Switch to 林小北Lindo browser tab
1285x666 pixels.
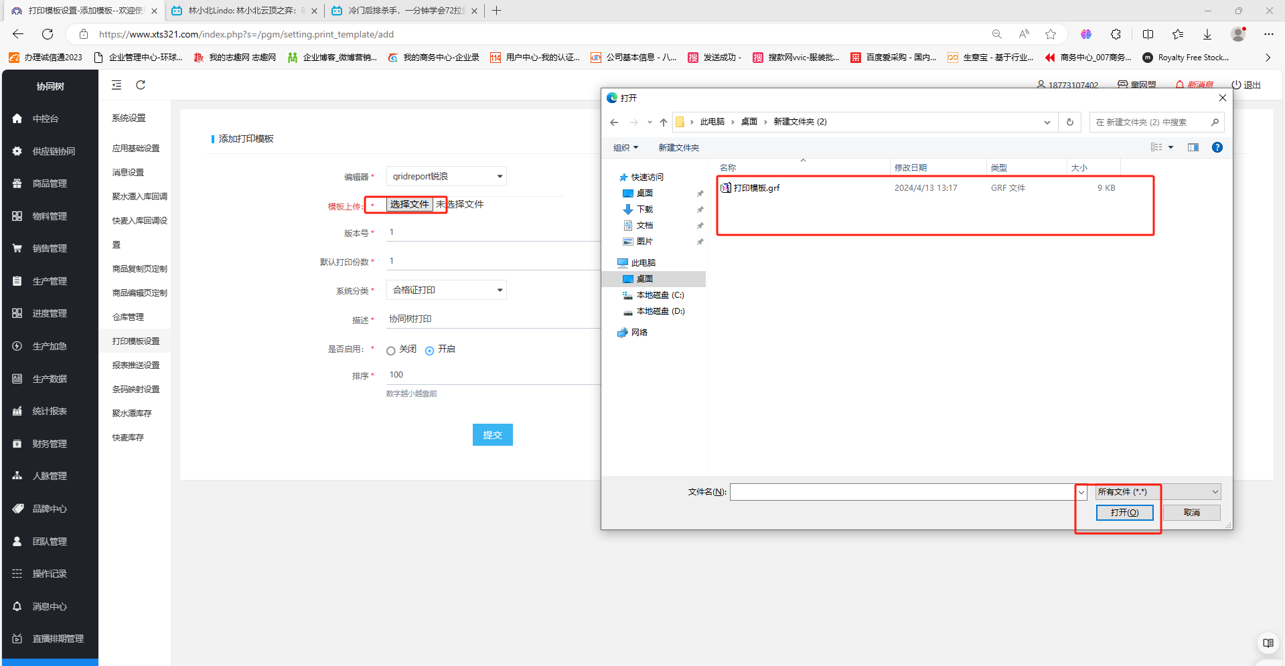[x=244, y=11]
